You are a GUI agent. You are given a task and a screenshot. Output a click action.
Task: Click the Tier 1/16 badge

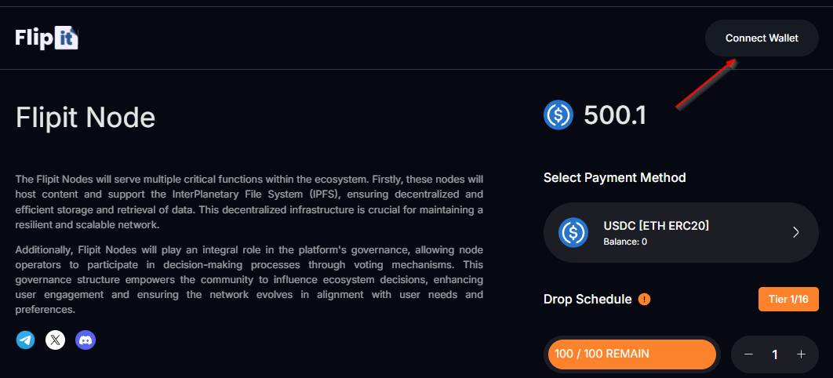click(x=788, y=300)
